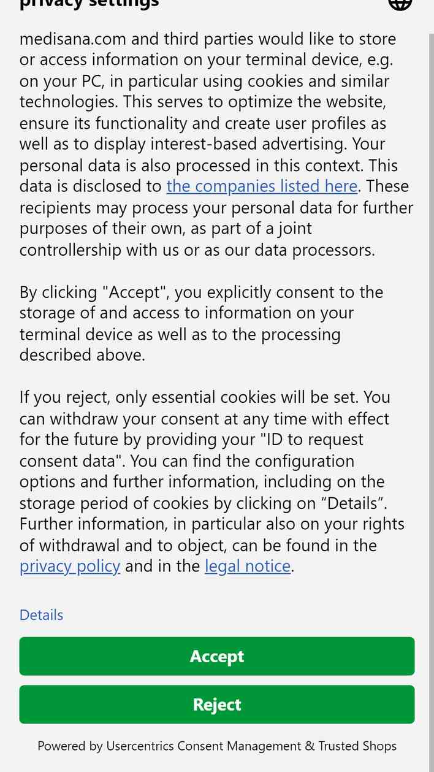Click the "described above." line of text
The height and width of the screenshot is (772, 434).
82,355
